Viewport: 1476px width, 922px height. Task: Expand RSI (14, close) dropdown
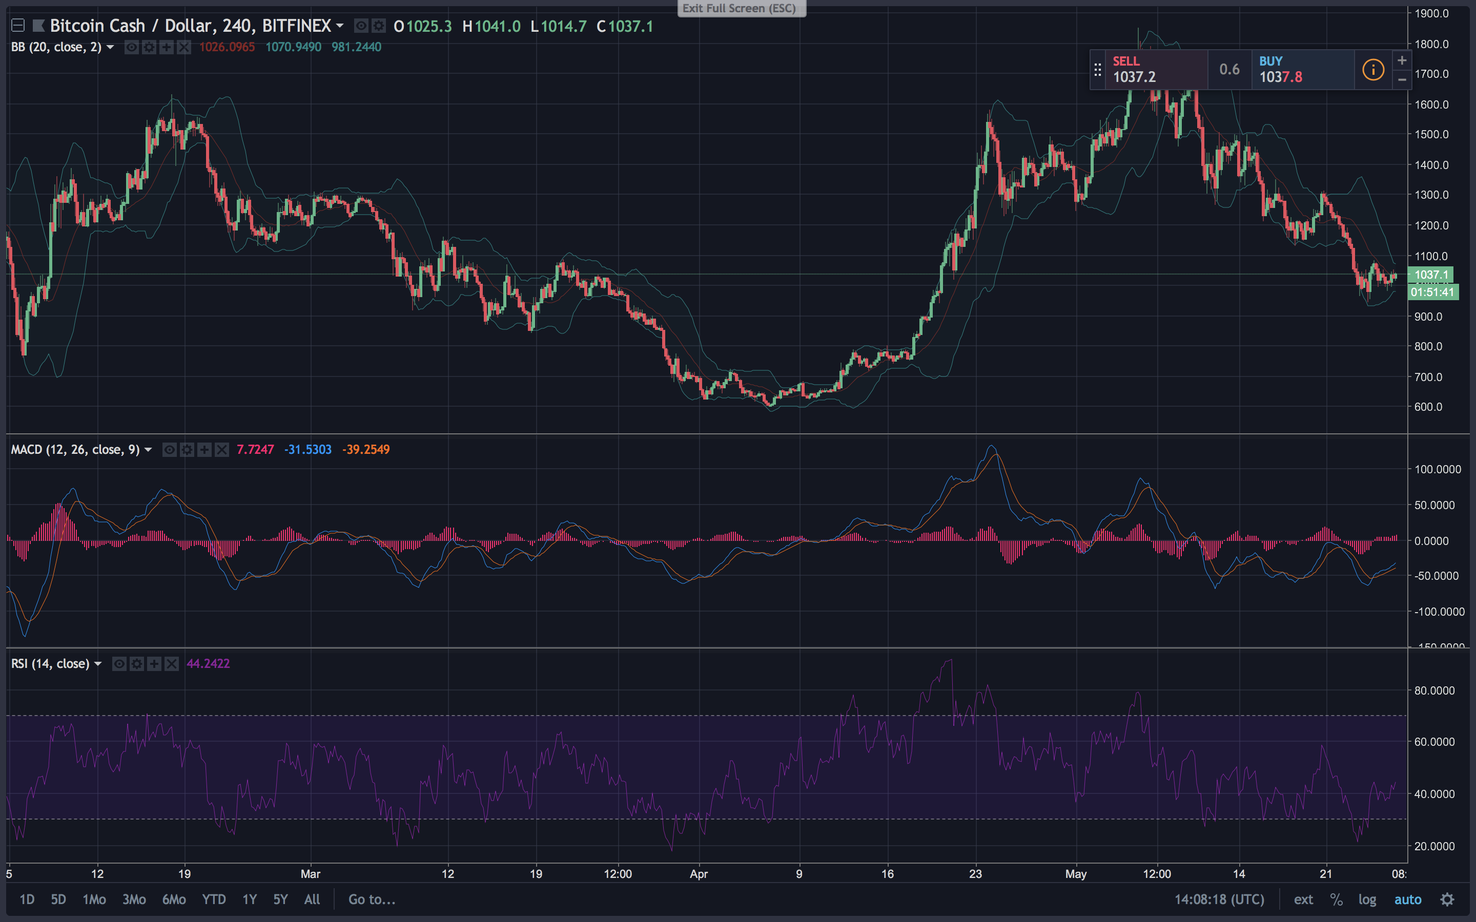click(97, 663)
